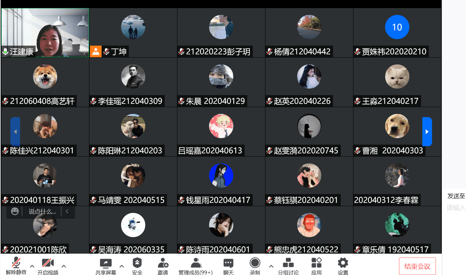Open Breakout Discussion (分组讨论) icon

(x=288, y=263)
